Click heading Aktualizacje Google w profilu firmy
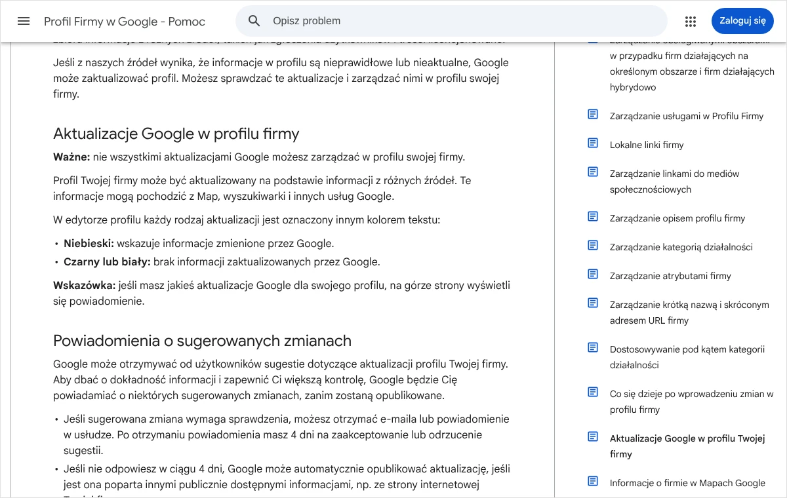The height and width of the screenshot is (498, 787). point(176,134)
